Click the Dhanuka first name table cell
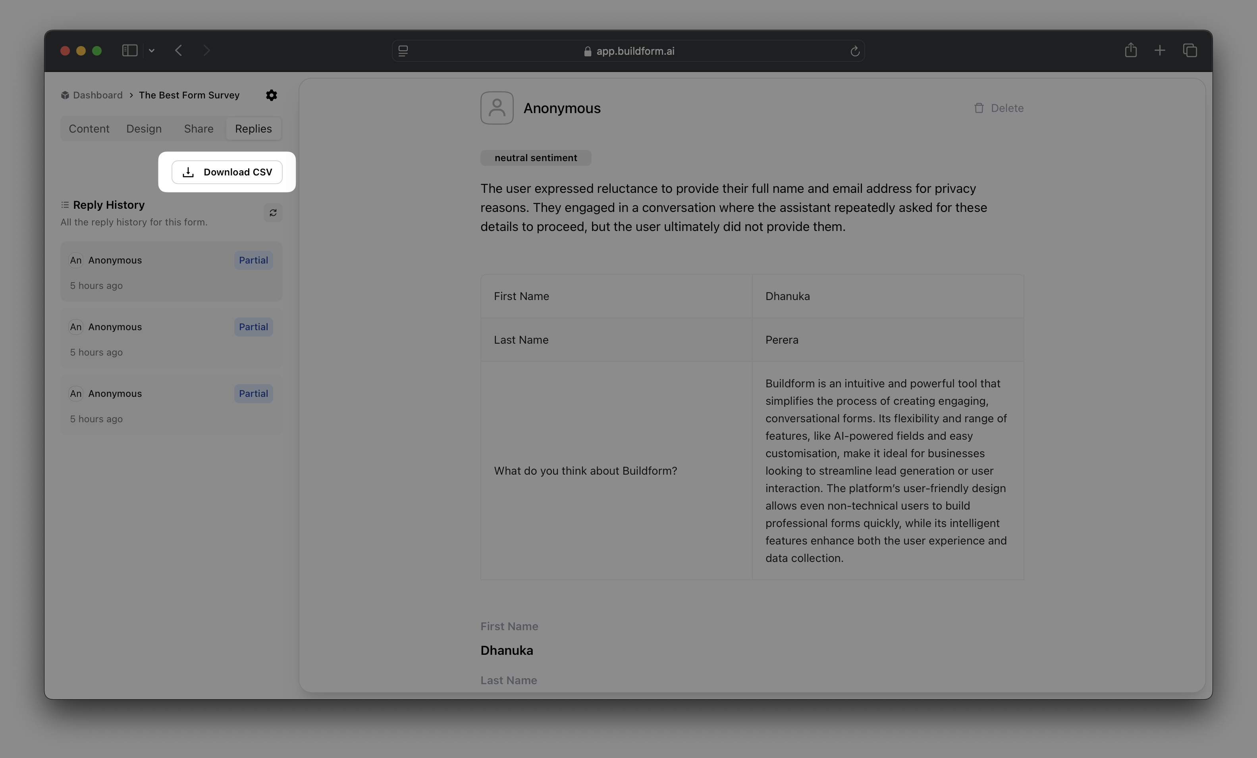 [888, 296]
